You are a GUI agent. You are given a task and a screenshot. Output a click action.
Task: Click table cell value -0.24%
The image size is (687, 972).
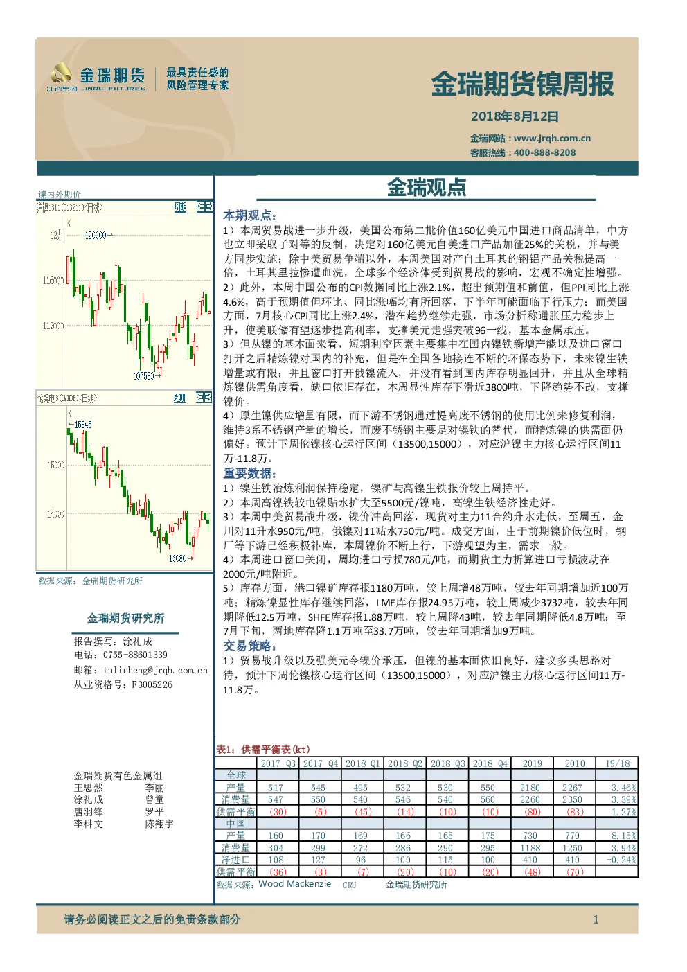tap(622, 860)
